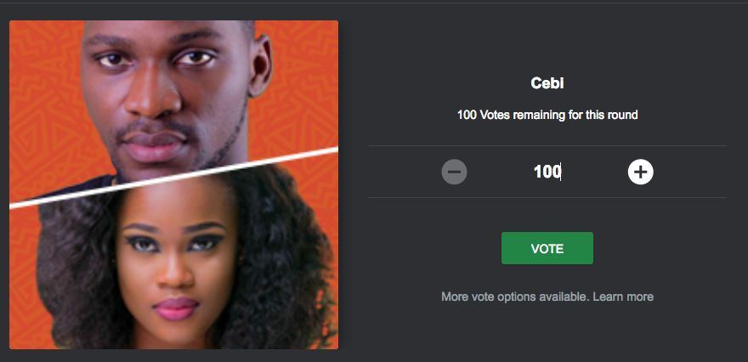Select the female housemate's face in the photo
748x362 pixels.
point(177,267)
